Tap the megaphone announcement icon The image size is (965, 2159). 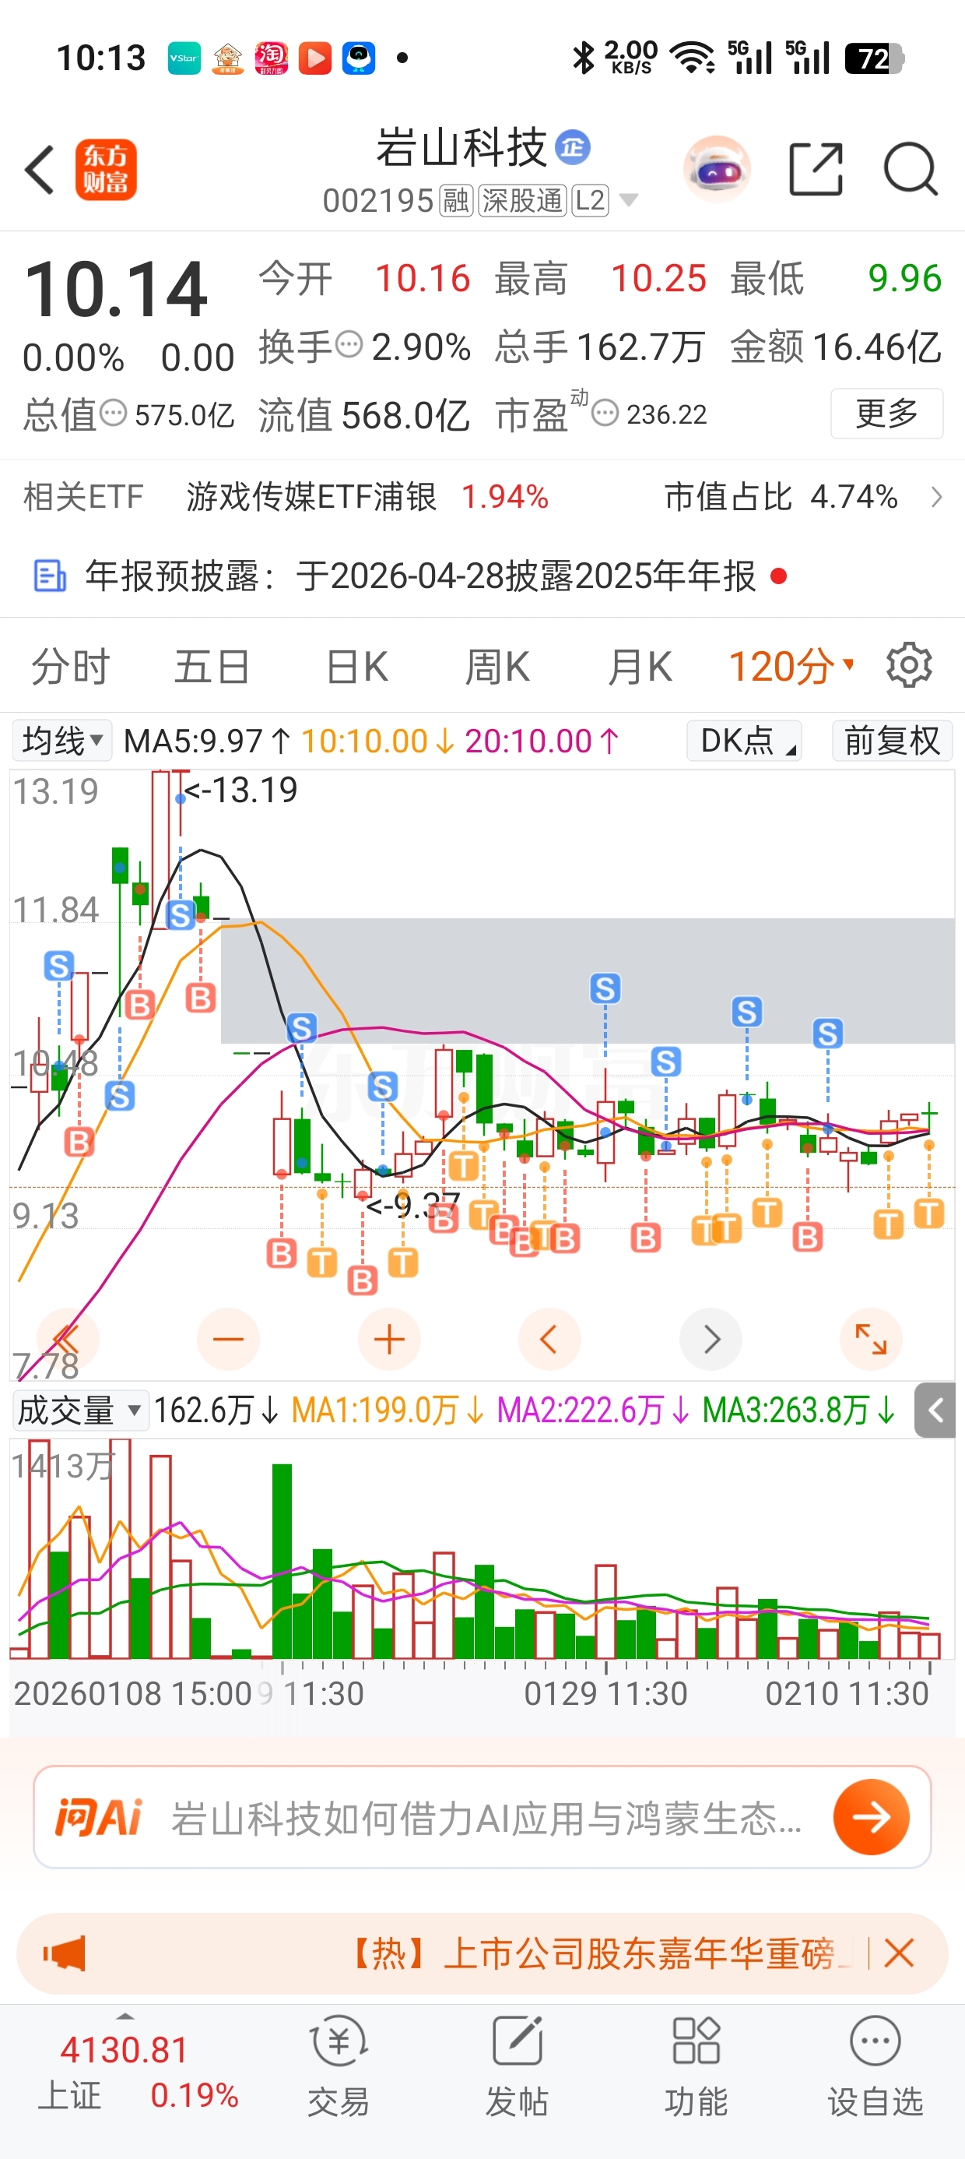[x=65, y=1953]
